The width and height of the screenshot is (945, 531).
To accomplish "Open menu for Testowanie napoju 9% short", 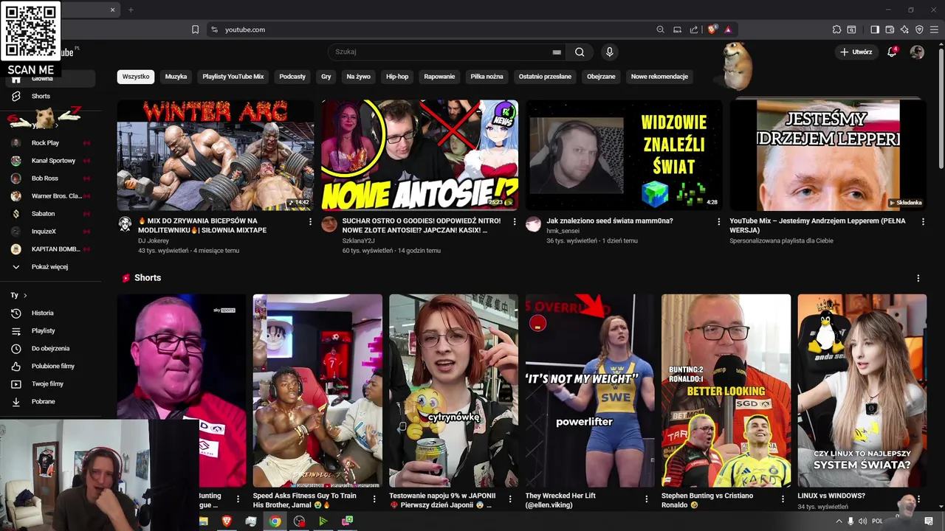I will click(510, 499).
